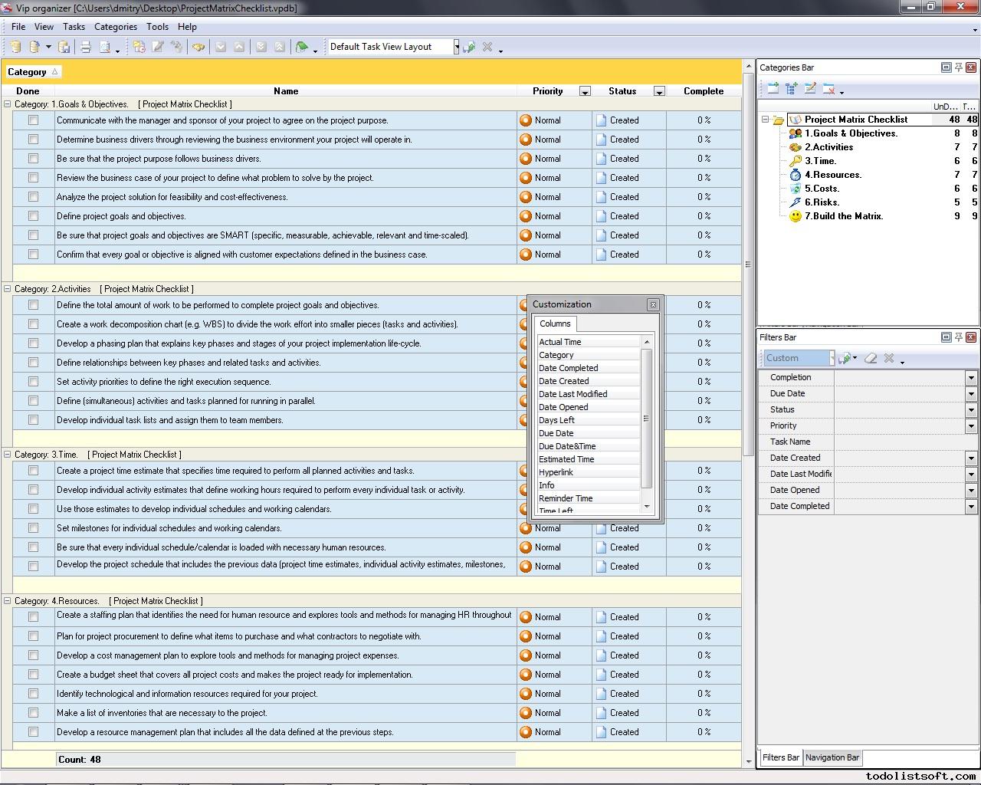
Task: Click the add subcategory tree icon
Action: point(792,89)
